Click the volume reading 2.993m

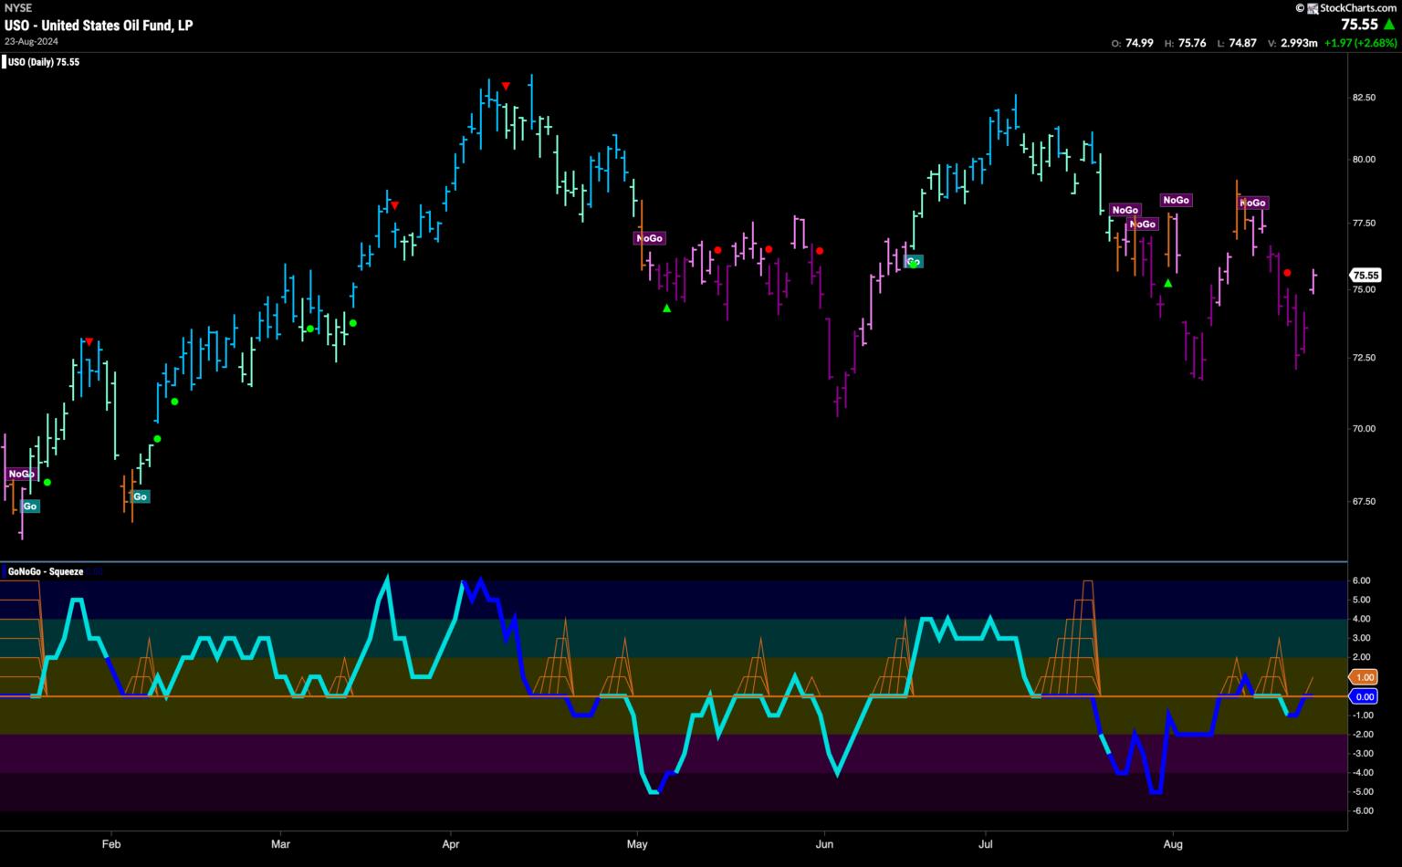[1299, 43]
